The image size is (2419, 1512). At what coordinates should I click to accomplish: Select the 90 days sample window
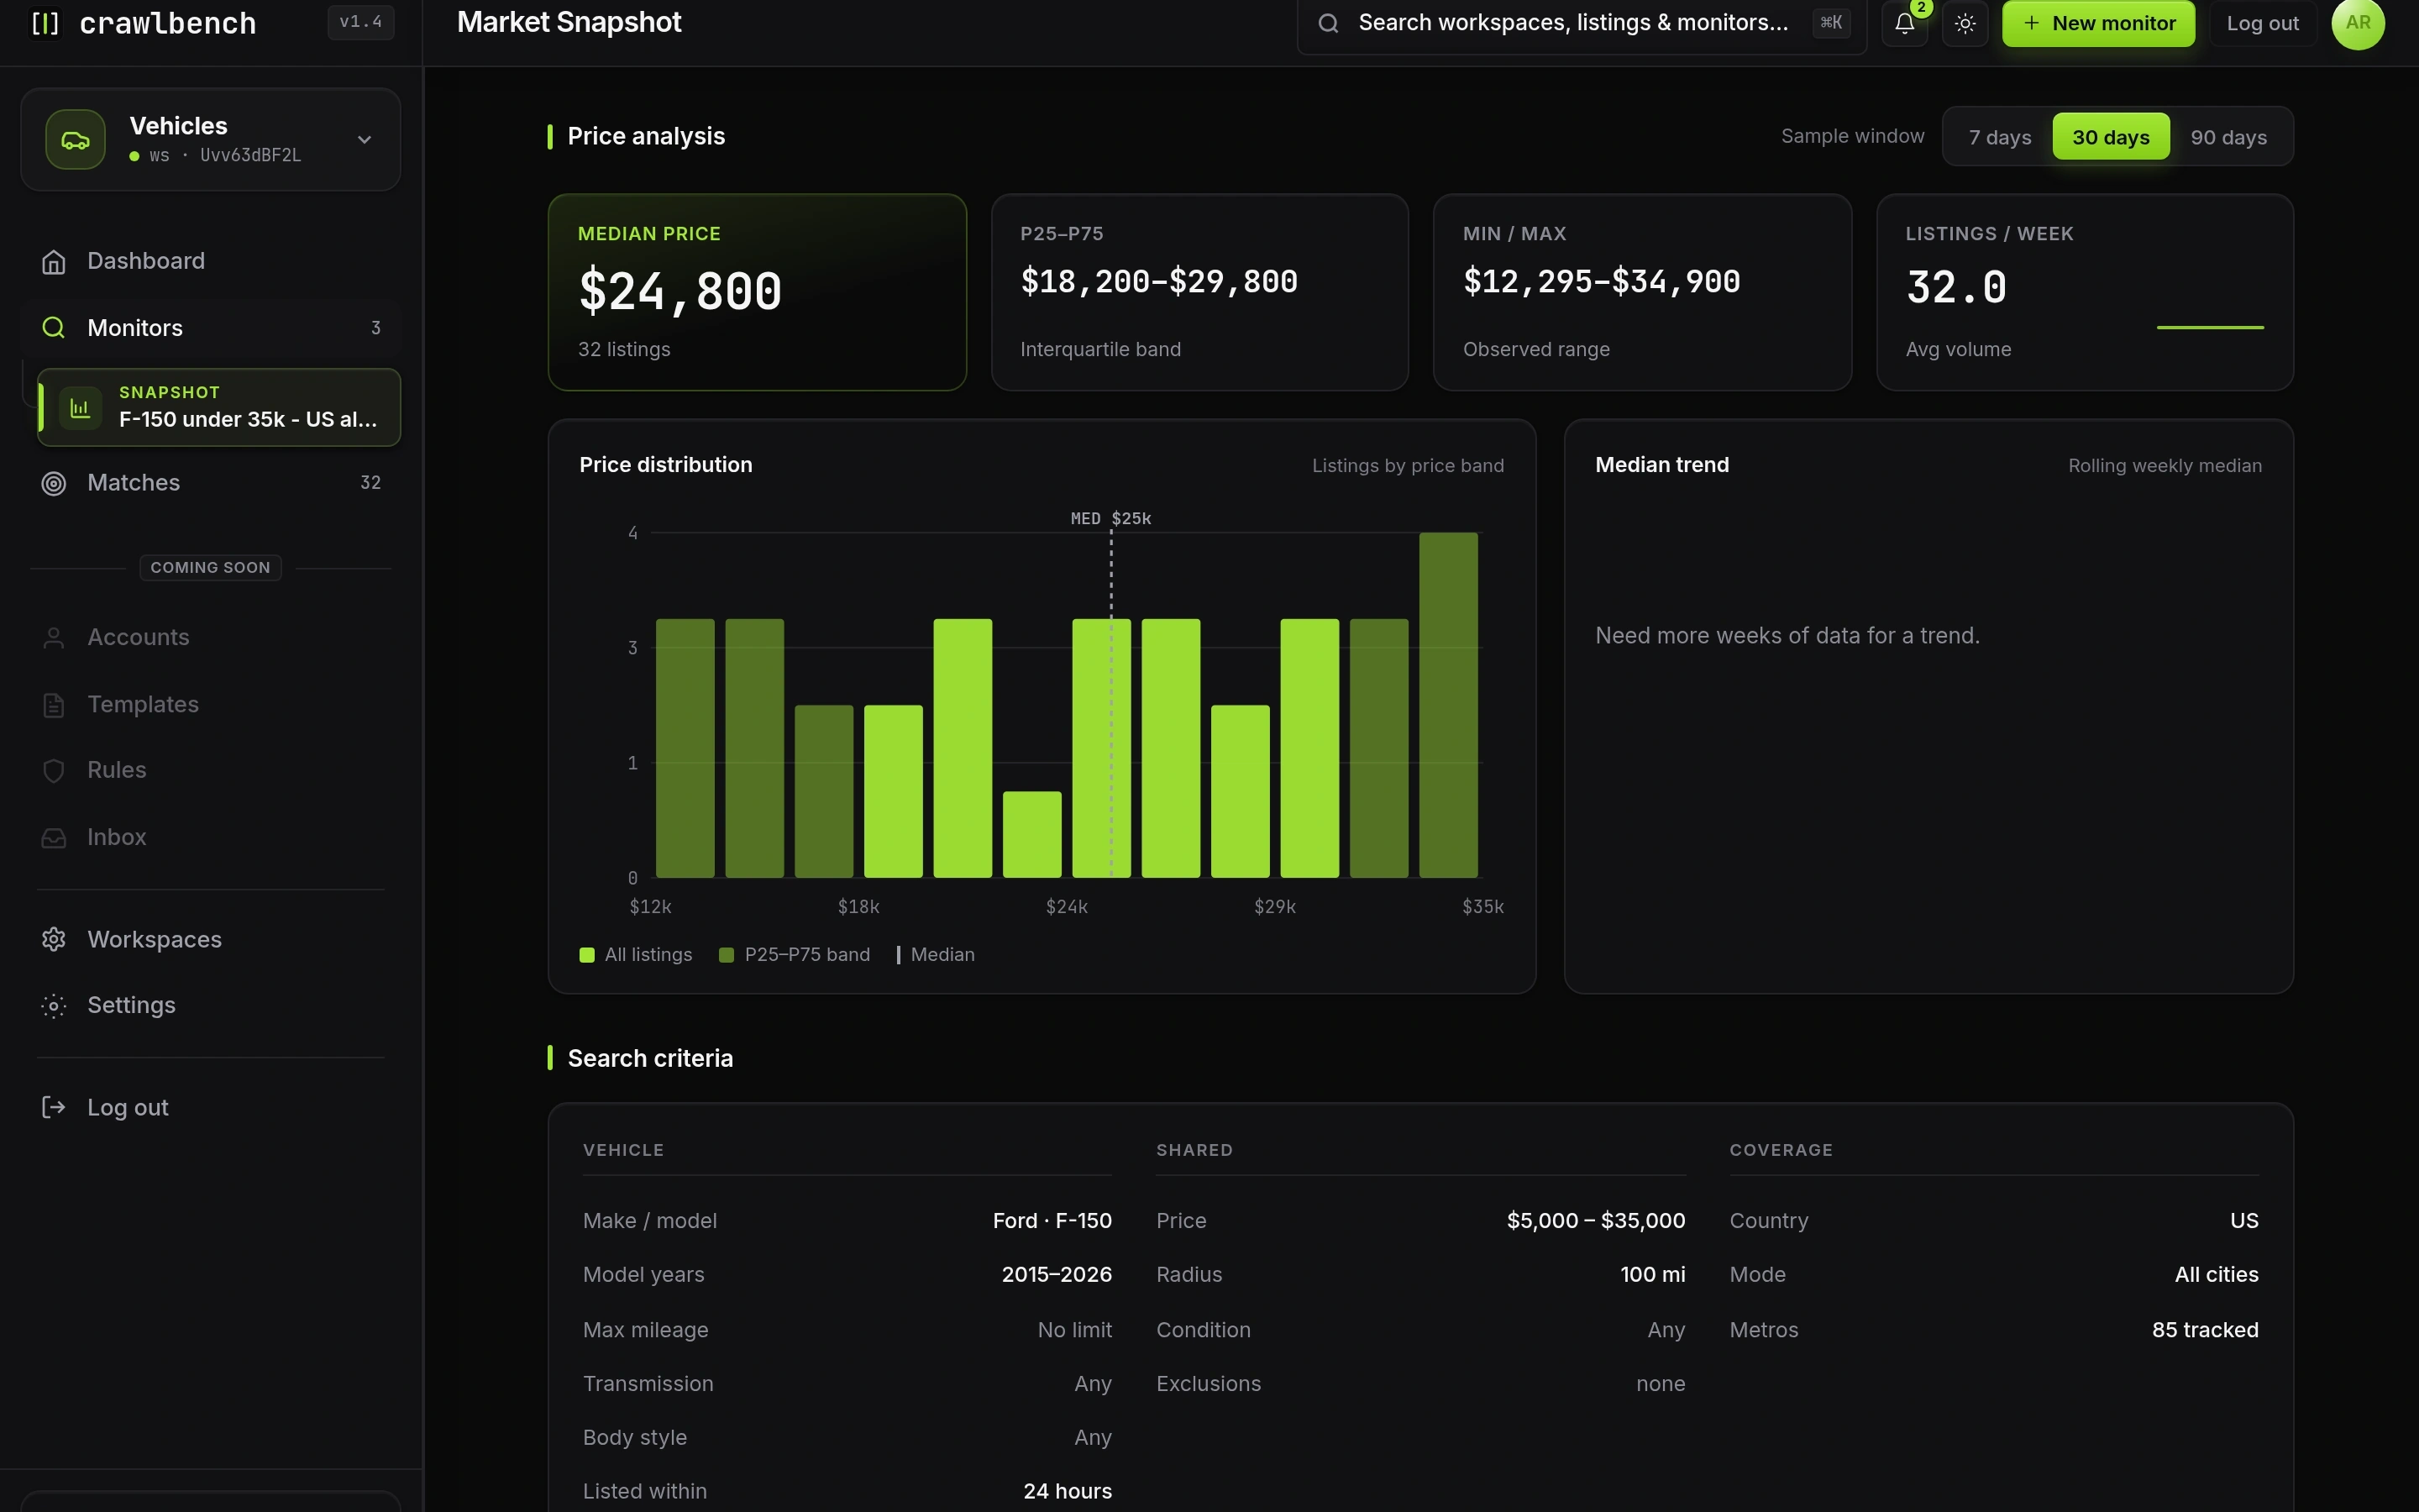[x=2228, y=137]
